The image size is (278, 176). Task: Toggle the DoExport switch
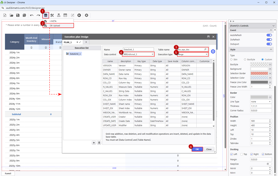point(269,44)
